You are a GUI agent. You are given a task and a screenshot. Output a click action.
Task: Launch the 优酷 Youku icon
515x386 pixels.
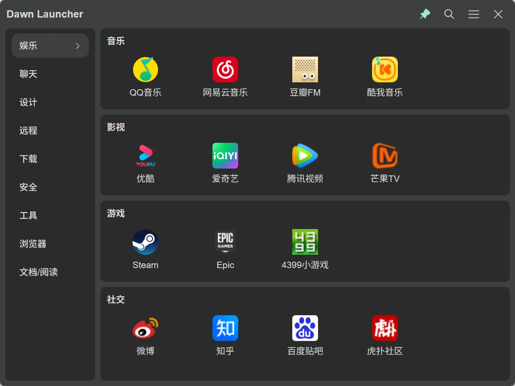tap(145, 156)
